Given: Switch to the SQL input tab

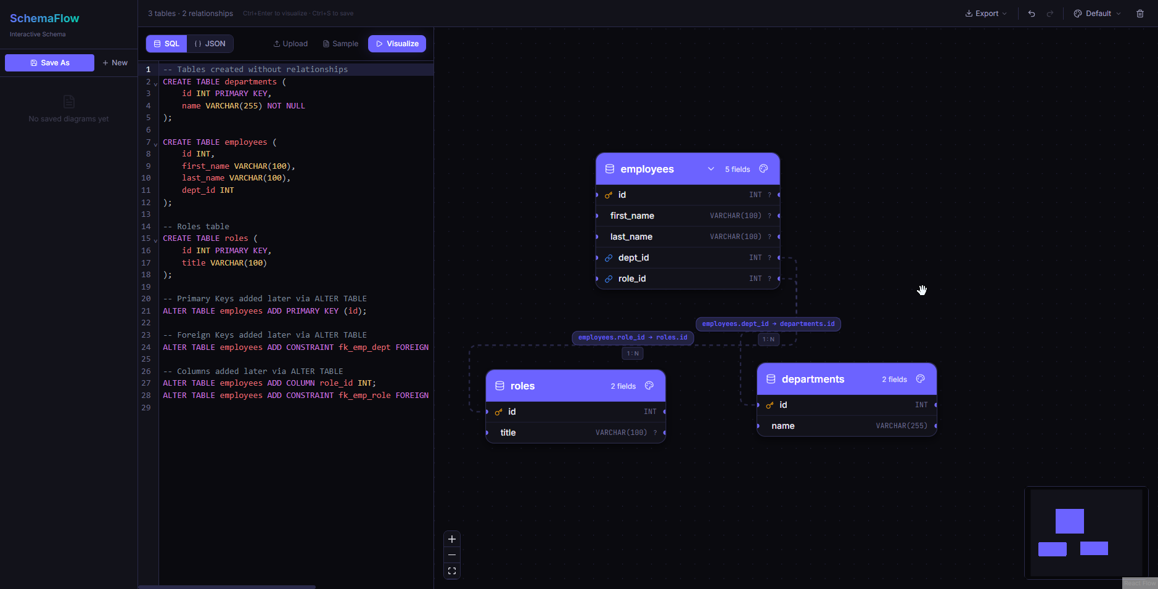Looking at the screenshot, I should (166, 43).
